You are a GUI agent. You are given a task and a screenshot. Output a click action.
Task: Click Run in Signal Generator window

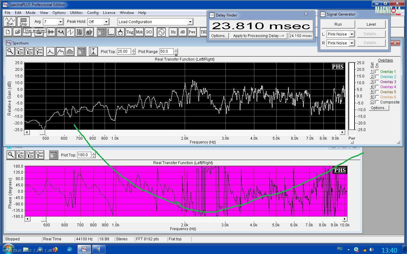(338, 24)
